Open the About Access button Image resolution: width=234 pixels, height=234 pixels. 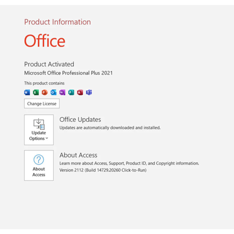[39, 165]
